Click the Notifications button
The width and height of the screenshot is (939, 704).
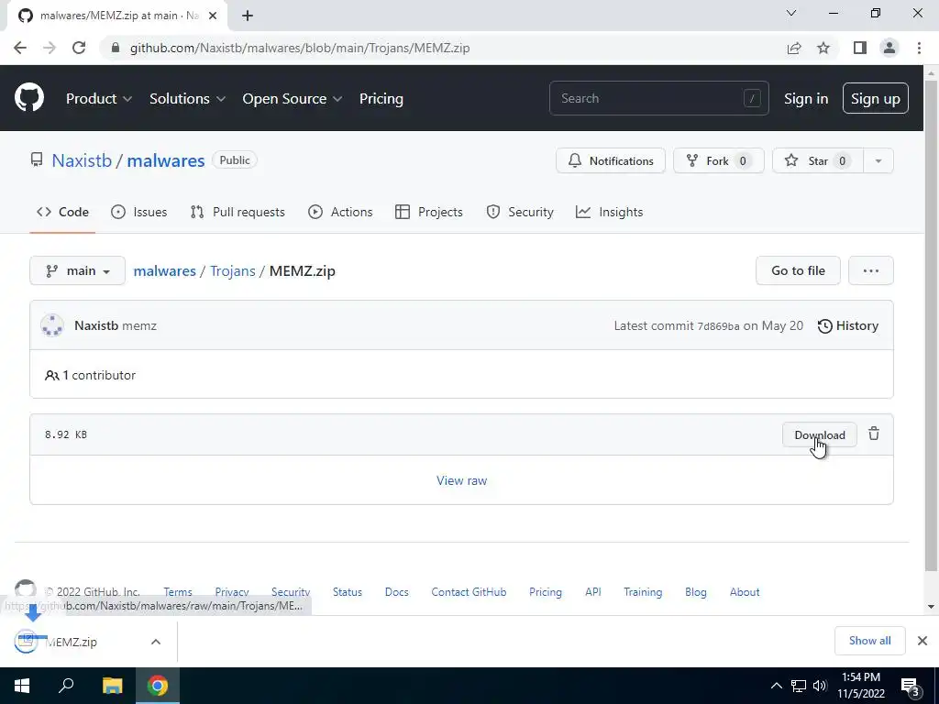coord(610,160)
